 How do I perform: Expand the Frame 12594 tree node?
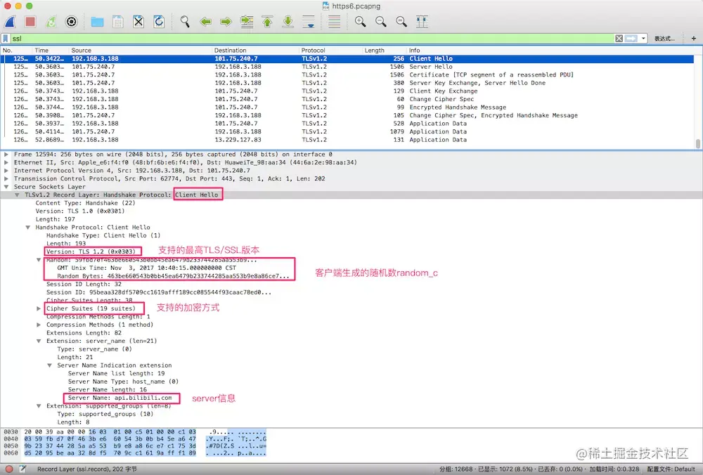[x=6, y=154]
